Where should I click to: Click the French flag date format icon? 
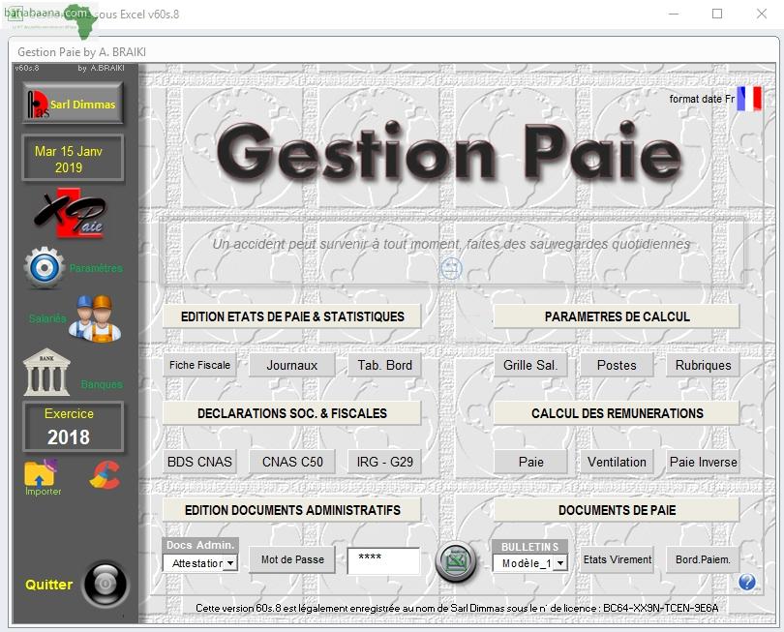(749, 99)
